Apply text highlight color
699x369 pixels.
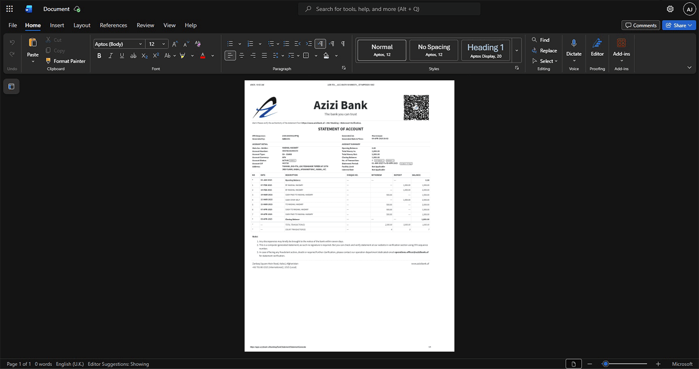point(181,56)
